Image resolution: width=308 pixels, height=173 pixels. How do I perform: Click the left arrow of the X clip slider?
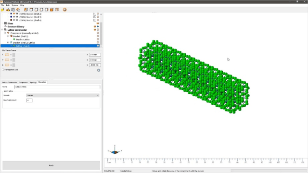click(11, 55)
